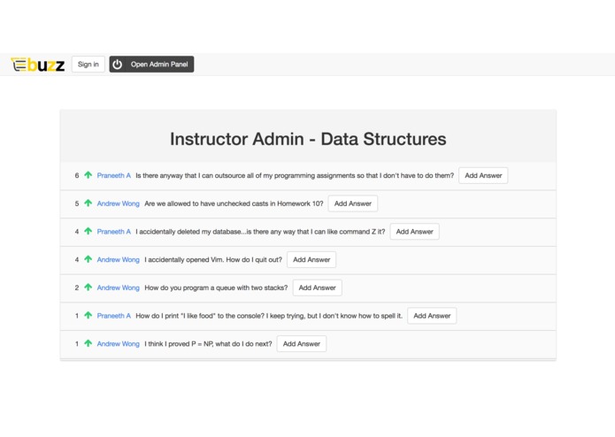
Task: Upvote the accidentally deleted database question
Action: click(x=88, y=231)
